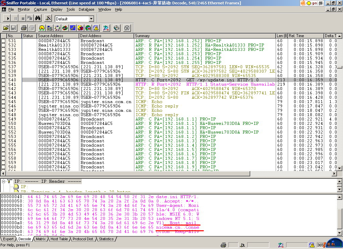
Task: Switch to the Matrix tab
Action: [x=41, y=239]
